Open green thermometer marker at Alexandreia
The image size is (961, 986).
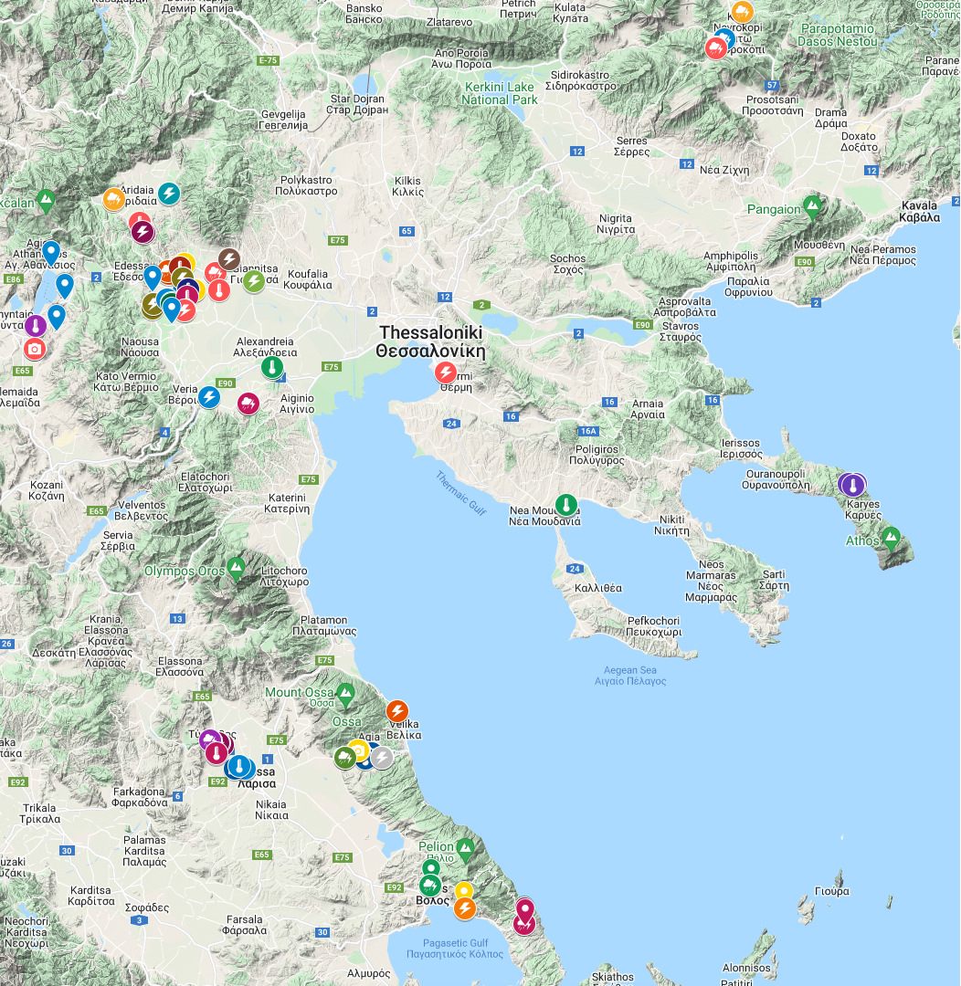272,367
